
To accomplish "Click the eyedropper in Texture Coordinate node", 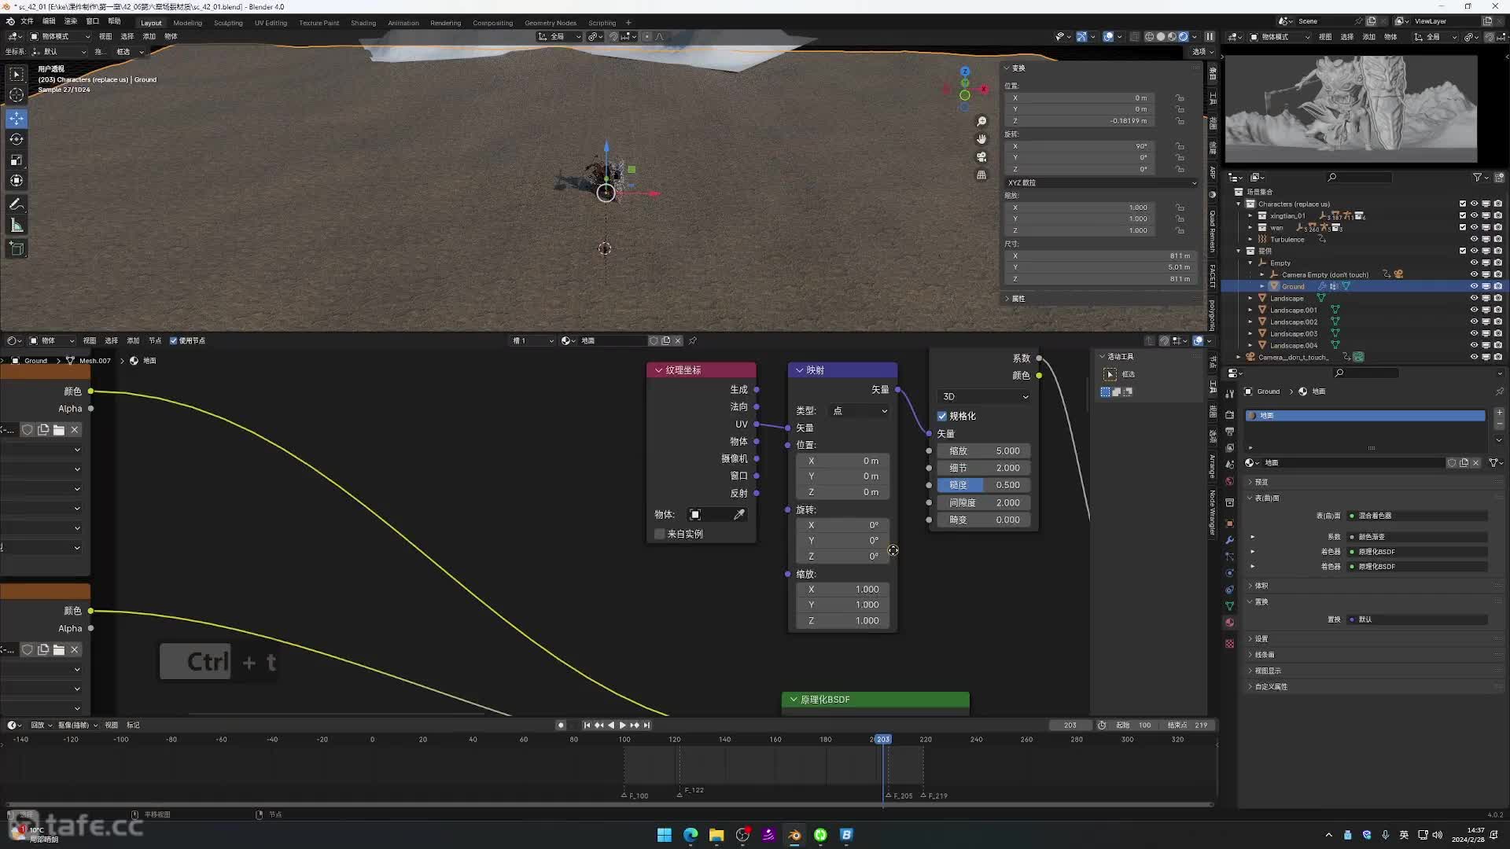I will [x=739, y=515].
